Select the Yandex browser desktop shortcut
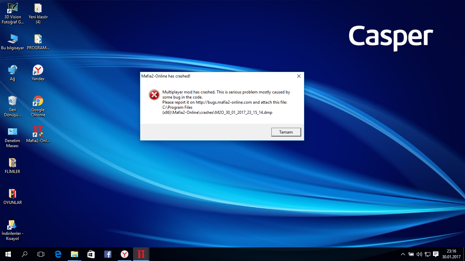 point(38,73)
